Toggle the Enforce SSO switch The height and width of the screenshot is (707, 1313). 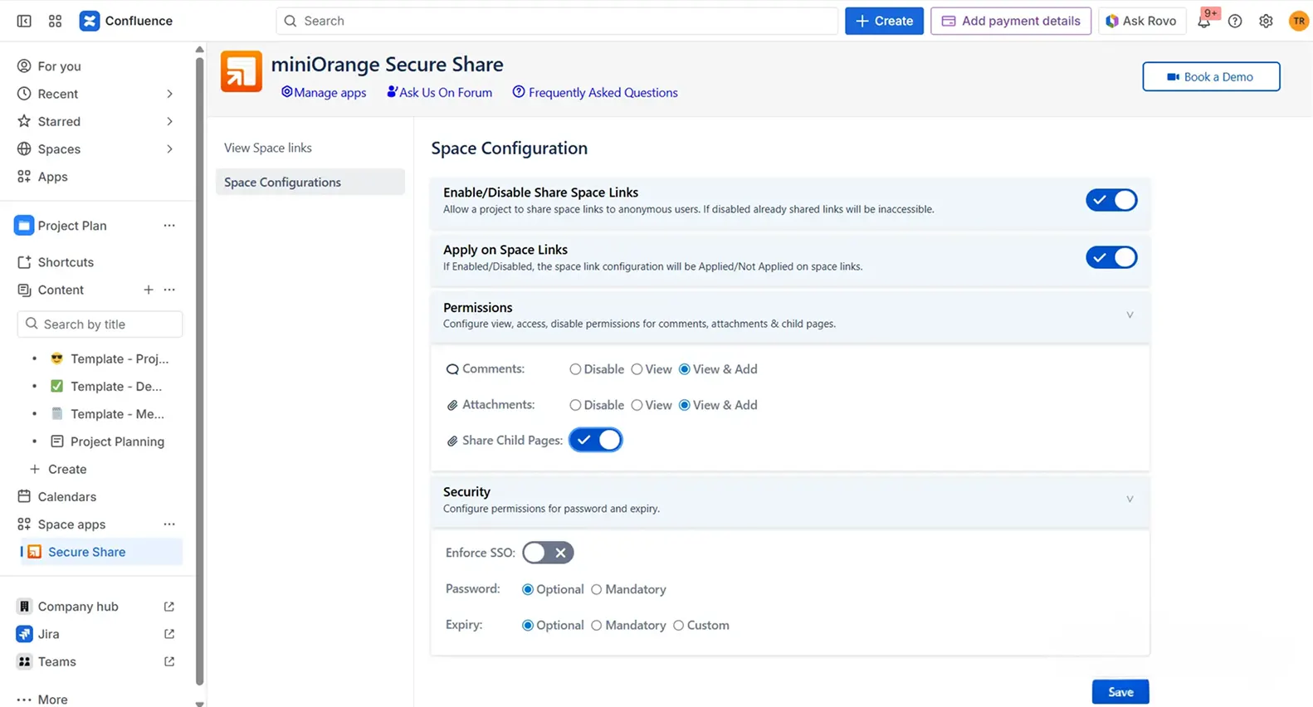[x=548, y=553]
